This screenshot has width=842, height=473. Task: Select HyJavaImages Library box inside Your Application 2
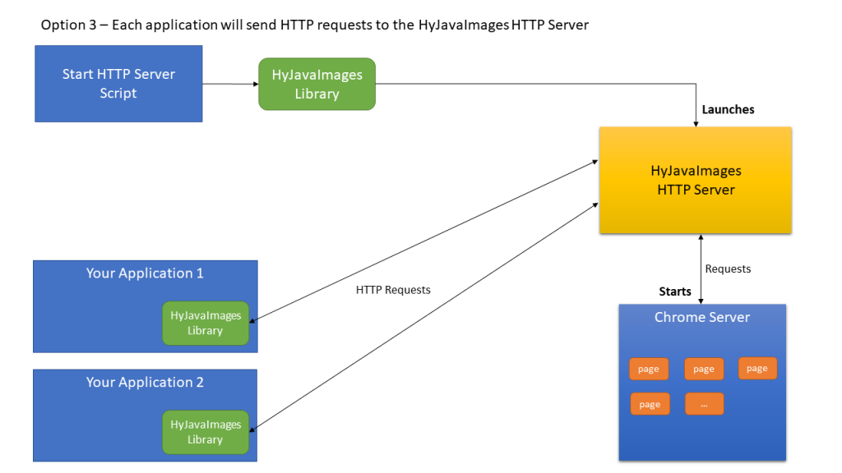(206, 432)
